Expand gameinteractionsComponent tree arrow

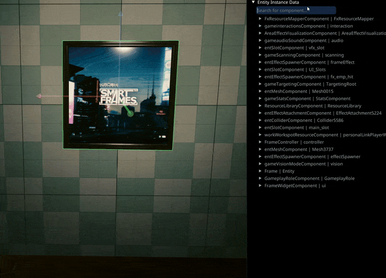coord(261,26)
